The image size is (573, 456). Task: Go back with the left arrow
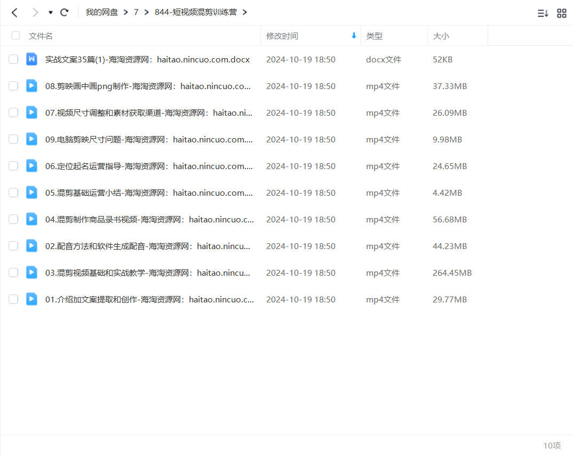click(x=14, y=13)
